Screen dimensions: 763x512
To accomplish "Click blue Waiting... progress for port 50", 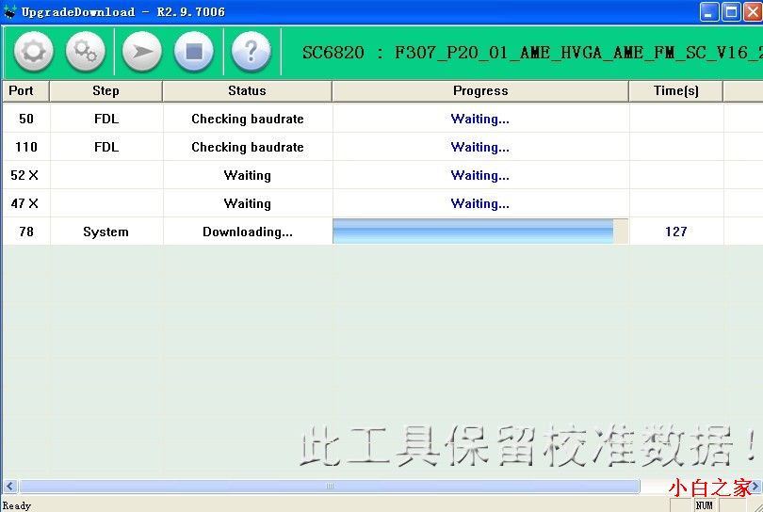I will [479, 119].
